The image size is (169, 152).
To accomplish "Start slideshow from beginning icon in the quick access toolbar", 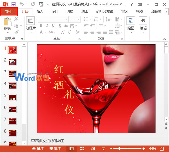I will pos(41,4).
